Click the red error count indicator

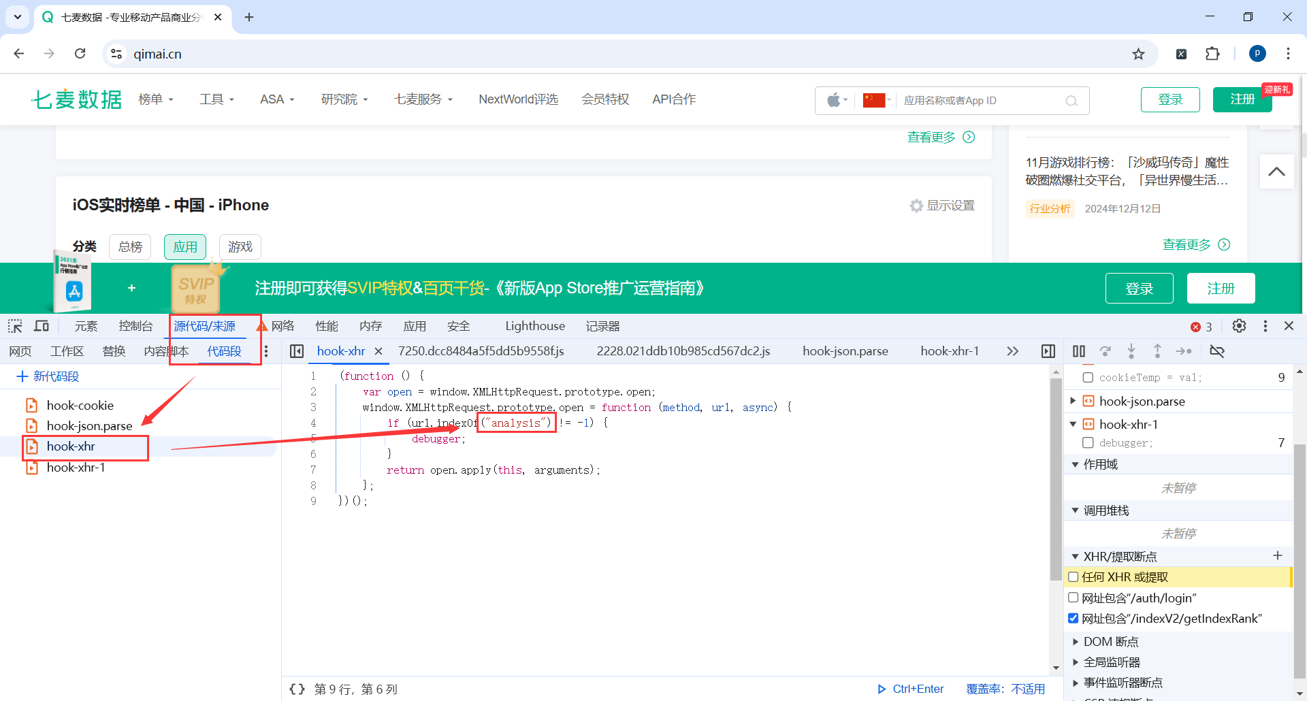[1201, 327]
